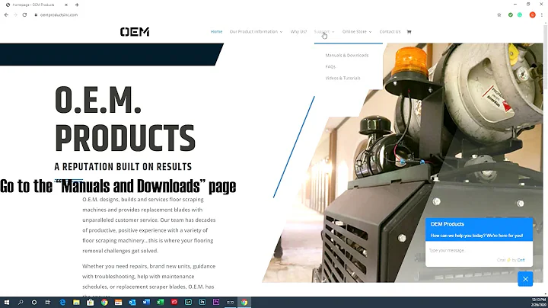Select Videos & Tutorials from Support menu

coord(342,78)
